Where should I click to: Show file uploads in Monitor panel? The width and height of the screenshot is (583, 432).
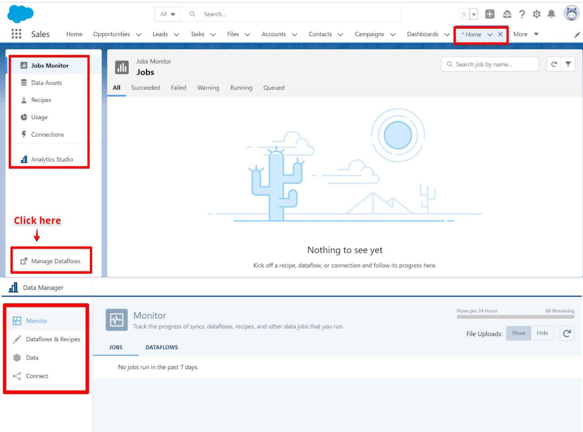pos(518,333)
